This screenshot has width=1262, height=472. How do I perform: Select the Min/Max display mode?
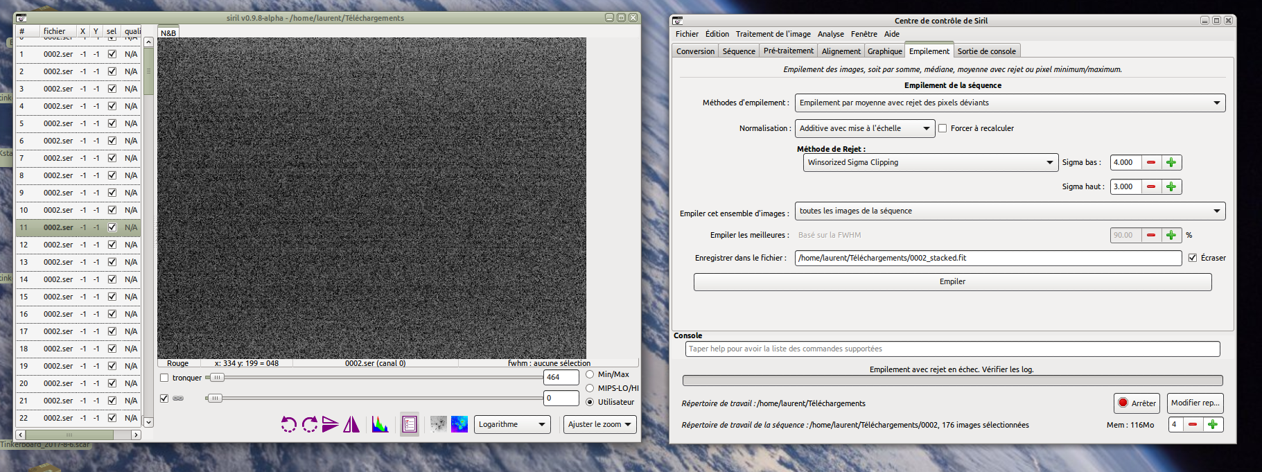(590, 374)
